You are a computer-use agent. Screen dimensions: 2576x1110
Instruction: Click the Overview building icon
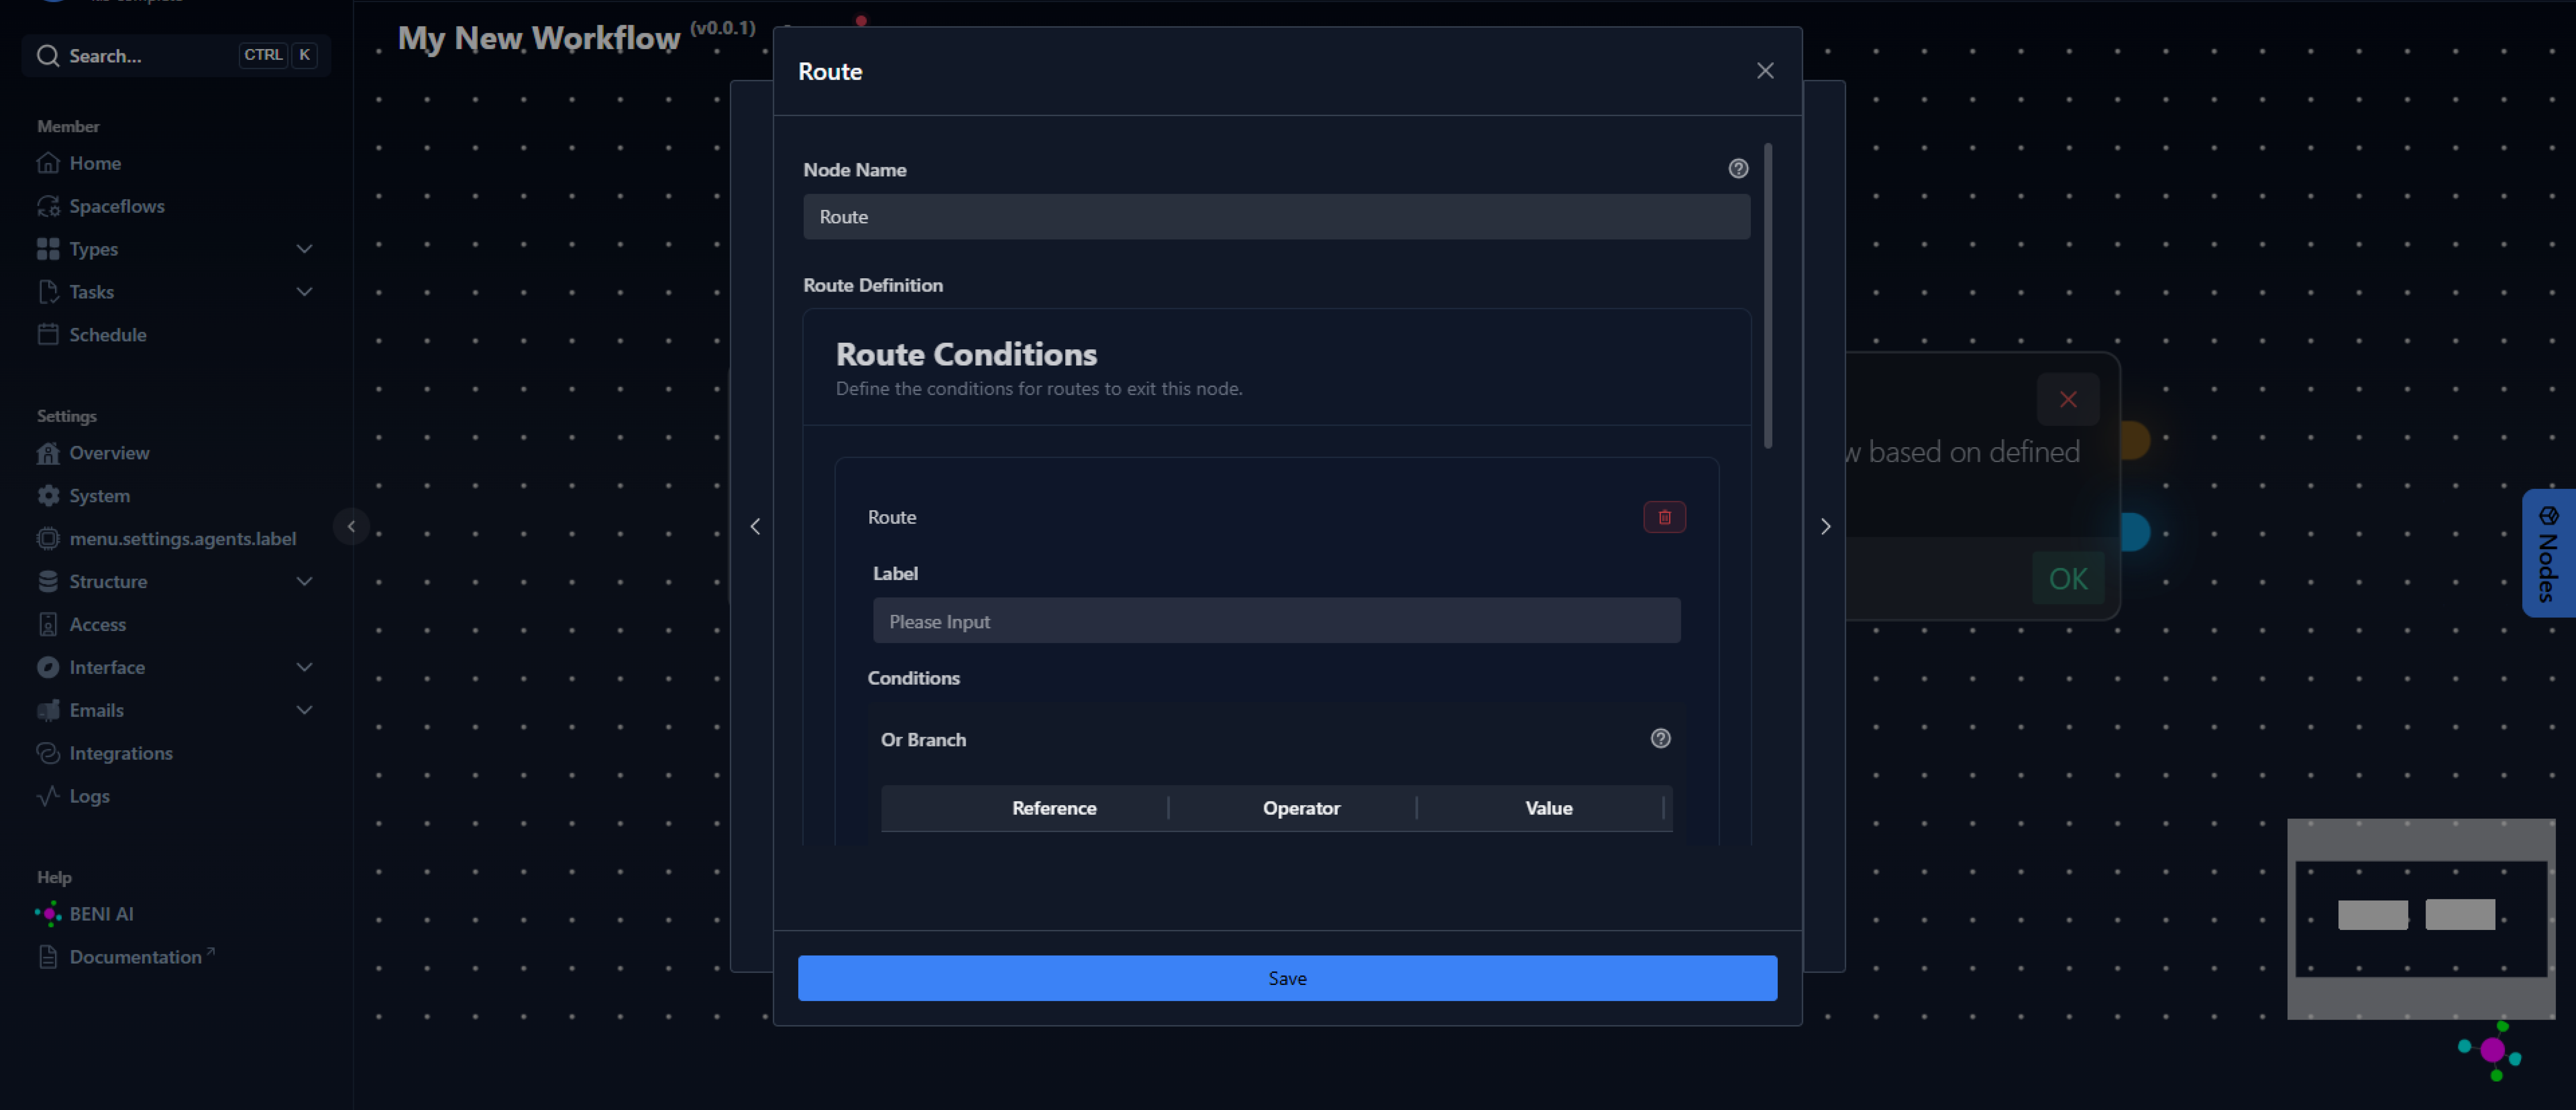coord(48,453)
